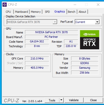Viewport: 104px width, 105px height.
Task: Click the Validate button
Action: pos(74,100)
